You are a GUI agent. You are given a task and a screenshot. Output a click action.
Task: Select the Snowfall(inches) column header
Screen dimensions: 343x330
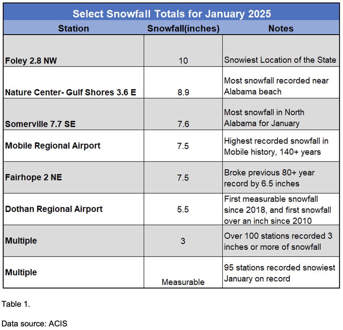(x=183, y=28)
